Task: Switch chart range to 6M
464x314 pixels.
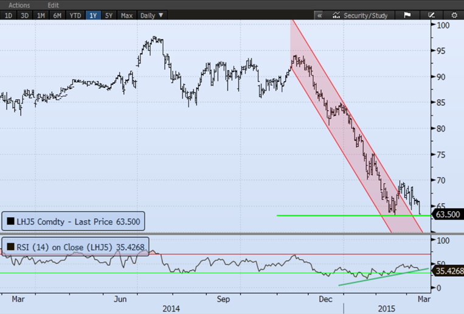Action: tap(58, 15)
